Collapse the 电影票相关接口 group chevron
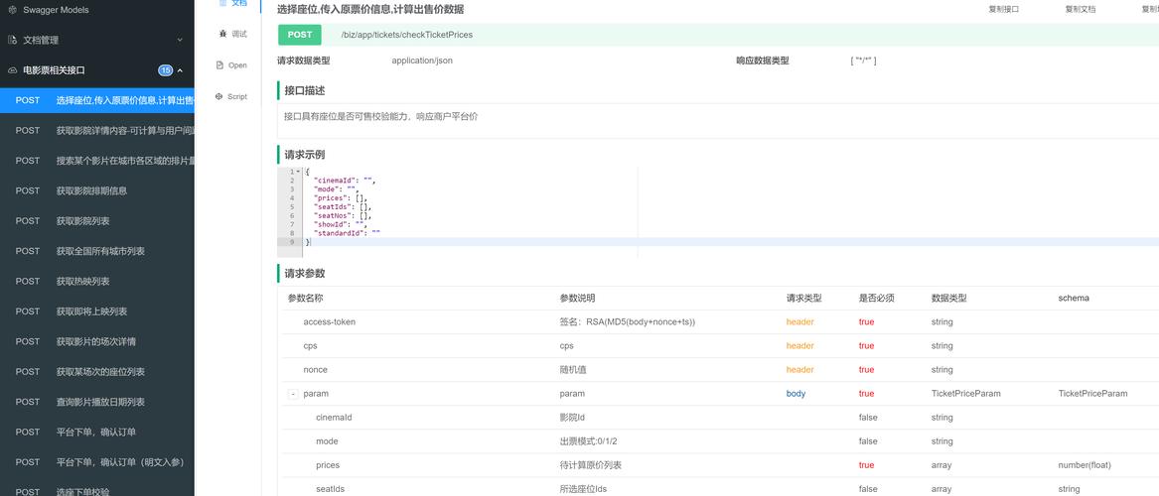 (180, 70)
